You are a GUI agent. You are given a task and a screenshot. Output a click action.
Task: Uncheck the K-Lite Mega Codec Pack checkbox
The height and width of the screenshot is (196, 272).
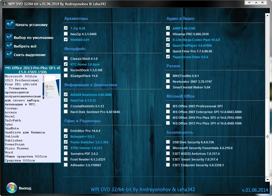point(168,39)
